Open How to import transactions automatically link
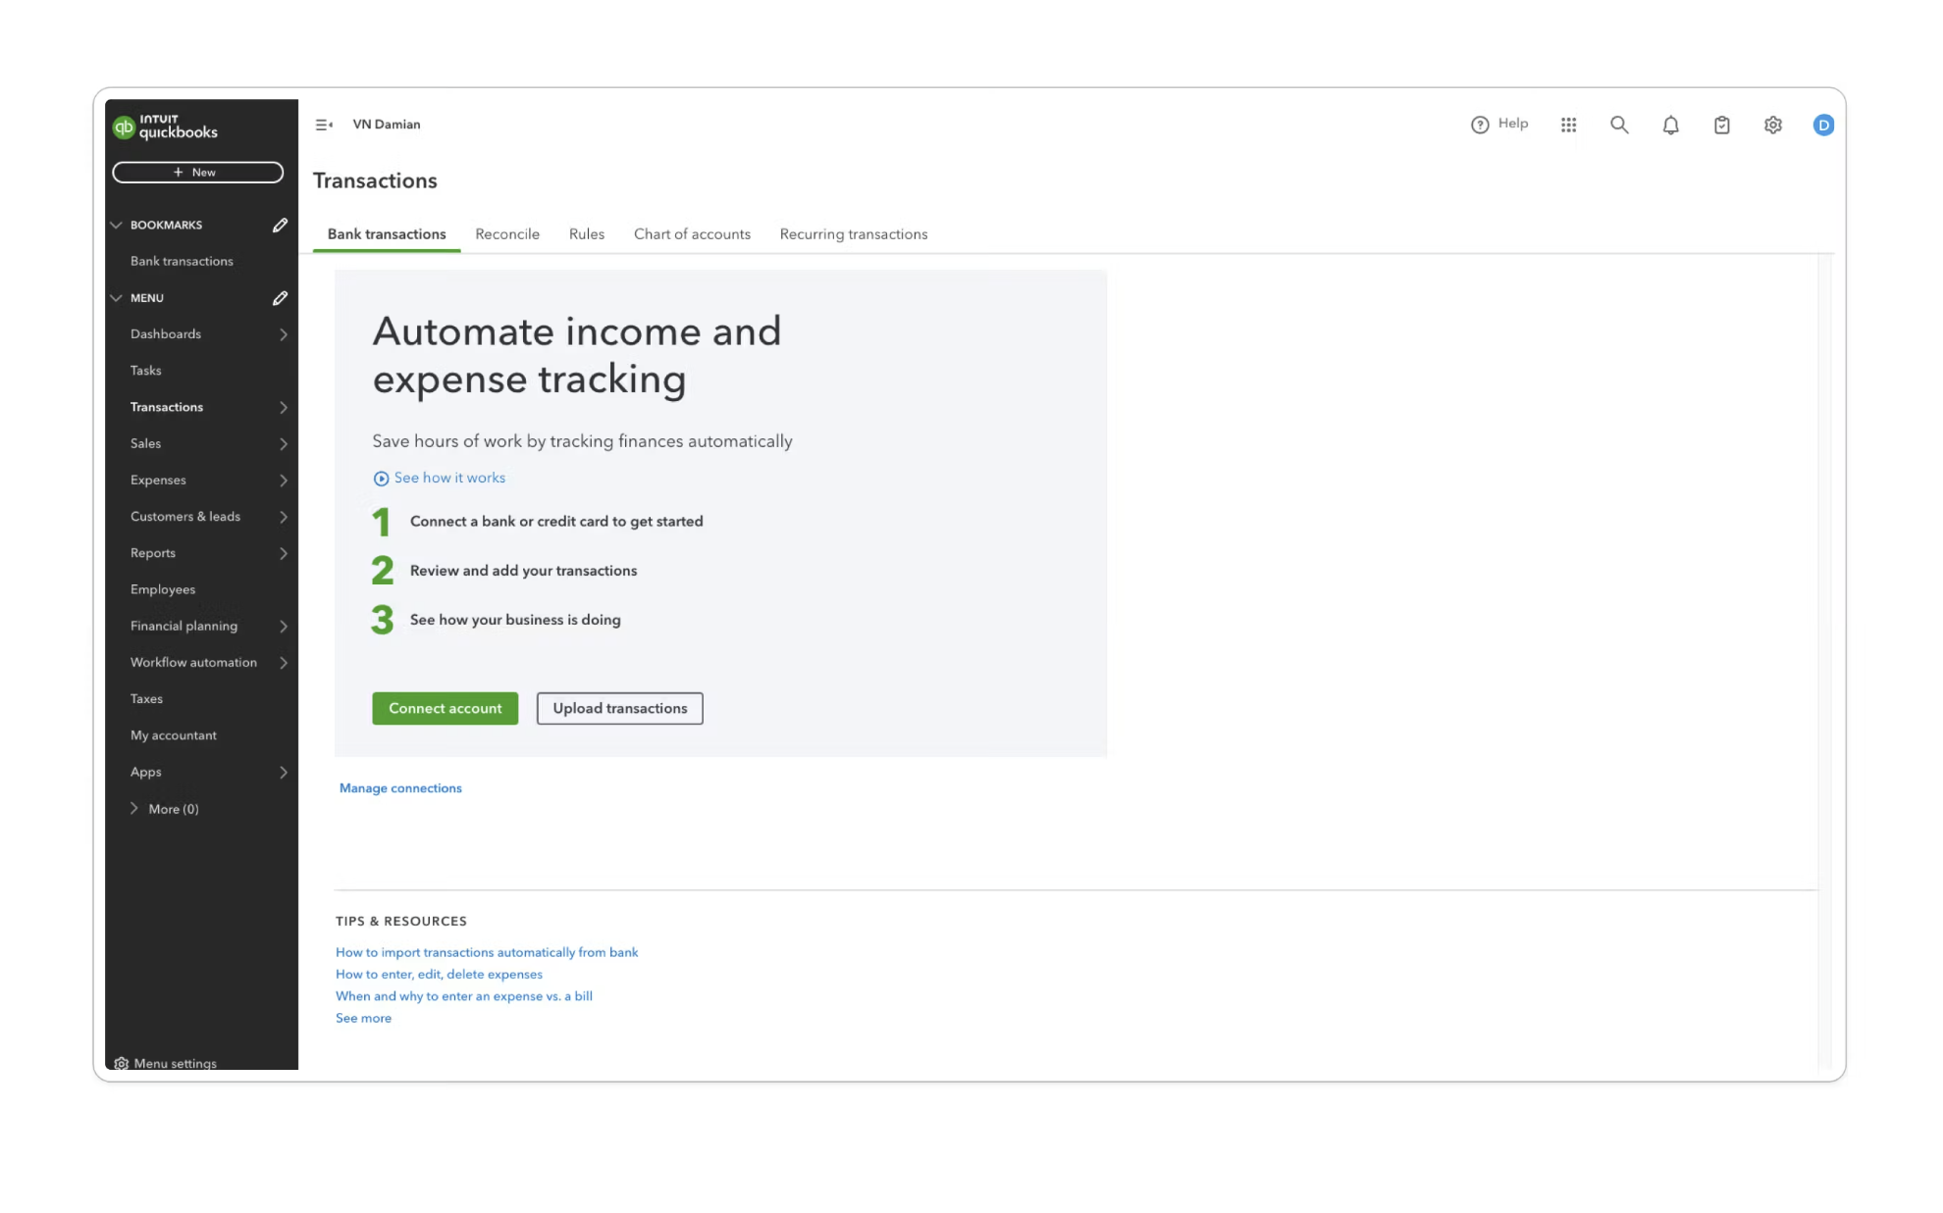The image size is (1943, 1213). coord(487,952)
